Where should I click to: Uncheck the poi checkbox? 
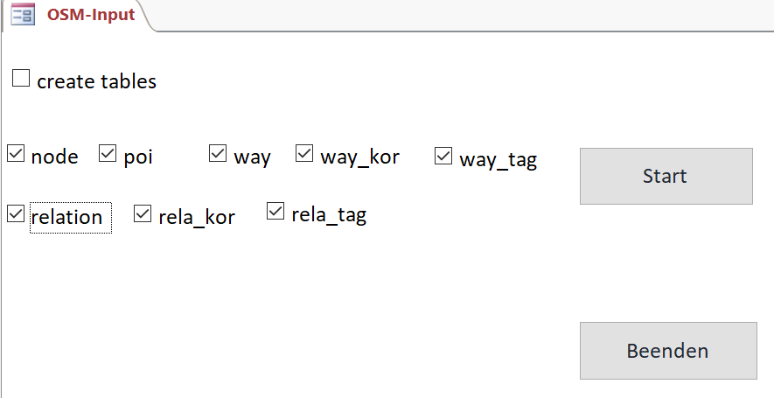(108, 153)
